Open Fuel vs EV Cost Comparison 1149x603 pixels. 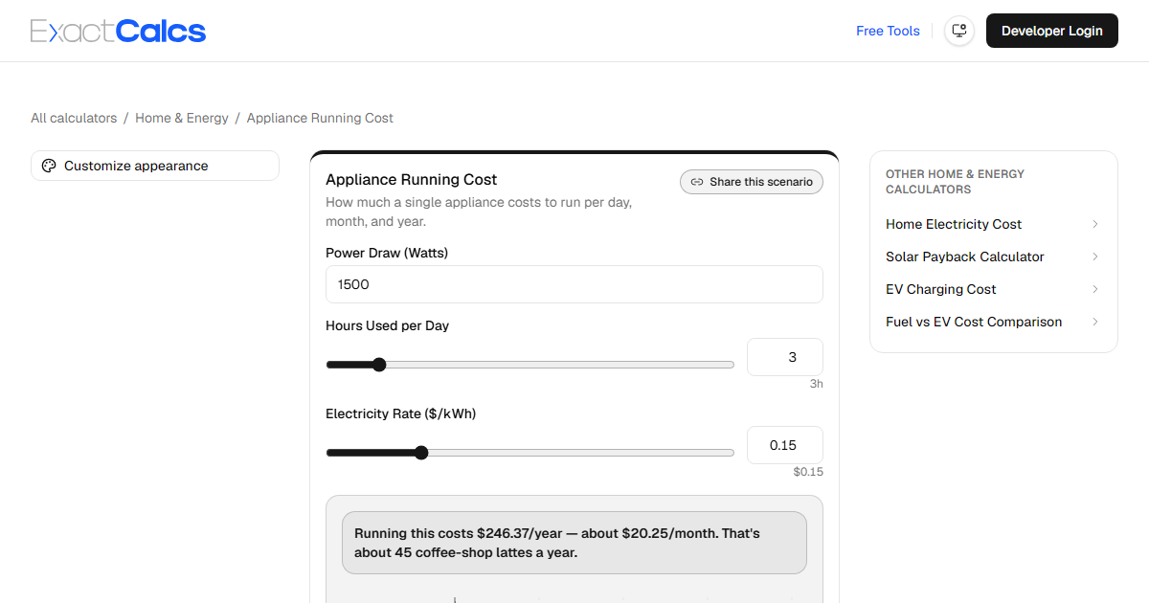click(994, 322)
